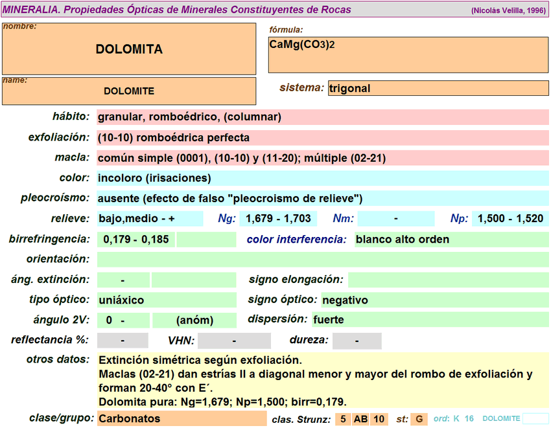Click the otros datos notes text area
The image size is (551, 428).
coord(323,380)
